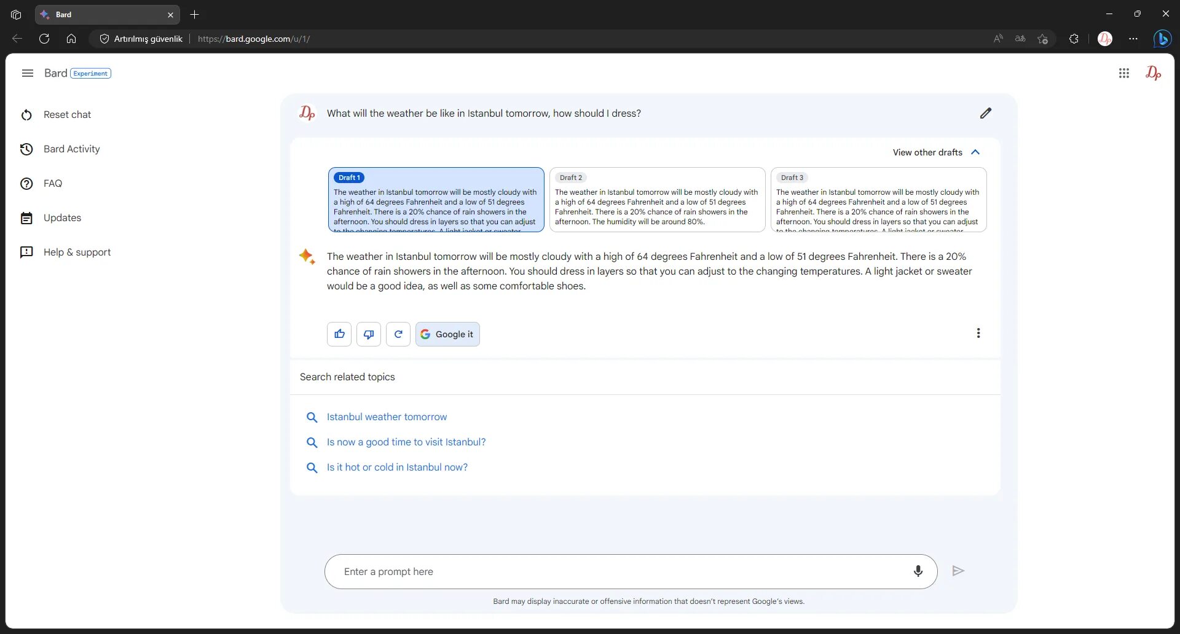
Task: Click the user prompt text about Istanbul weather
Action: pos(484,113)
